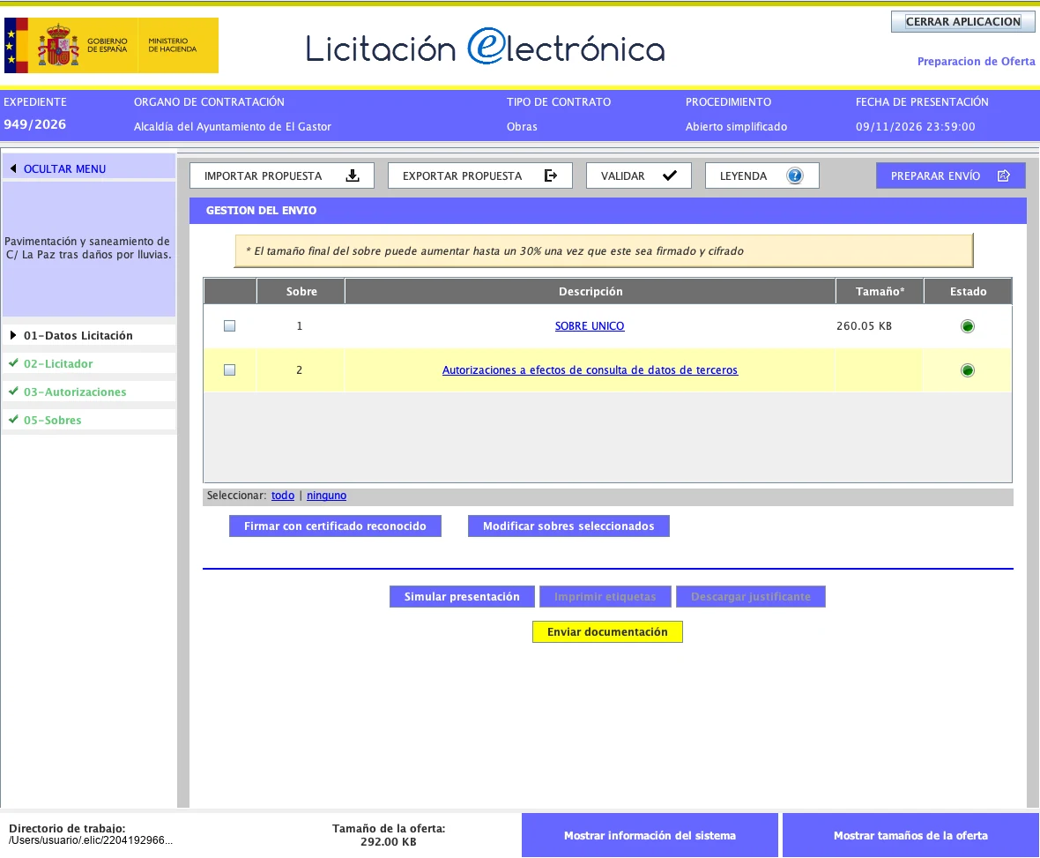Screen dimensions: 1040x858
Task: Click the import download arrow icon
Action: pos(353,175)
